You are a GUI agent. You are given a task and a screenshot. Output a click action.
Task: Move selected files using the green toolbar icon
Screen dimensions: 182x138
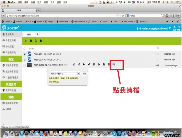coord(36,41)
